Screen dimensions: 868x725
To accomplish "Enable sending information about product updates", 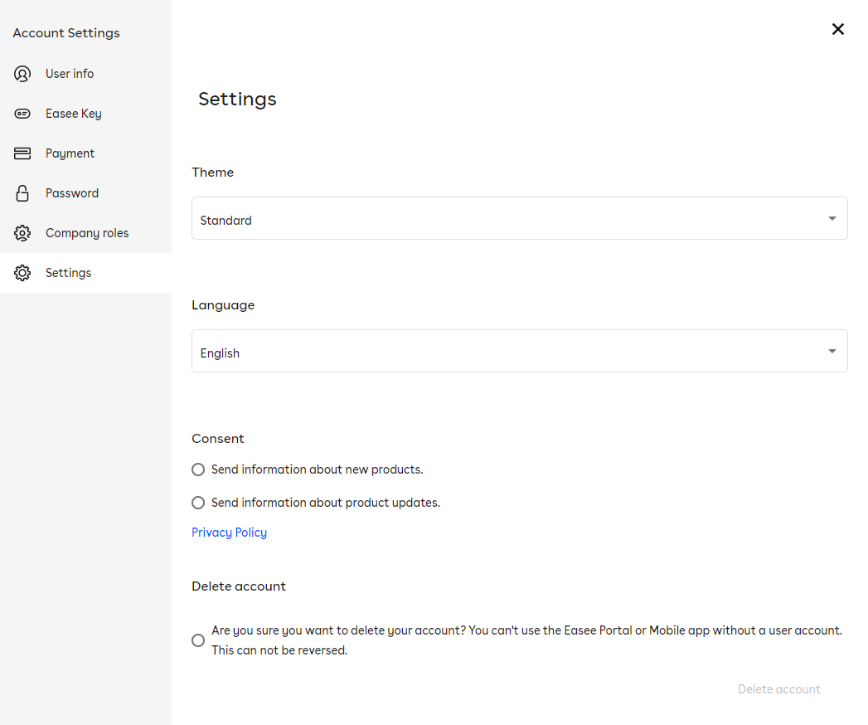I will (x=198, y=503).
